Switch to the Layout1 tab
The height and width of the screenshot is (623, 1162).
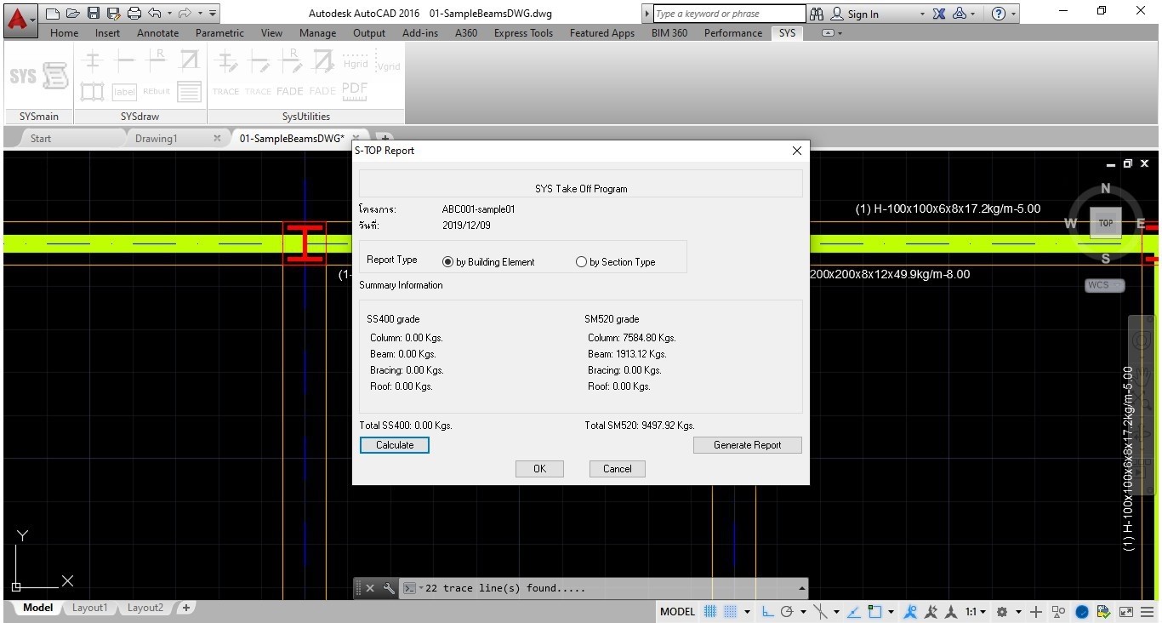pos(90,608)
